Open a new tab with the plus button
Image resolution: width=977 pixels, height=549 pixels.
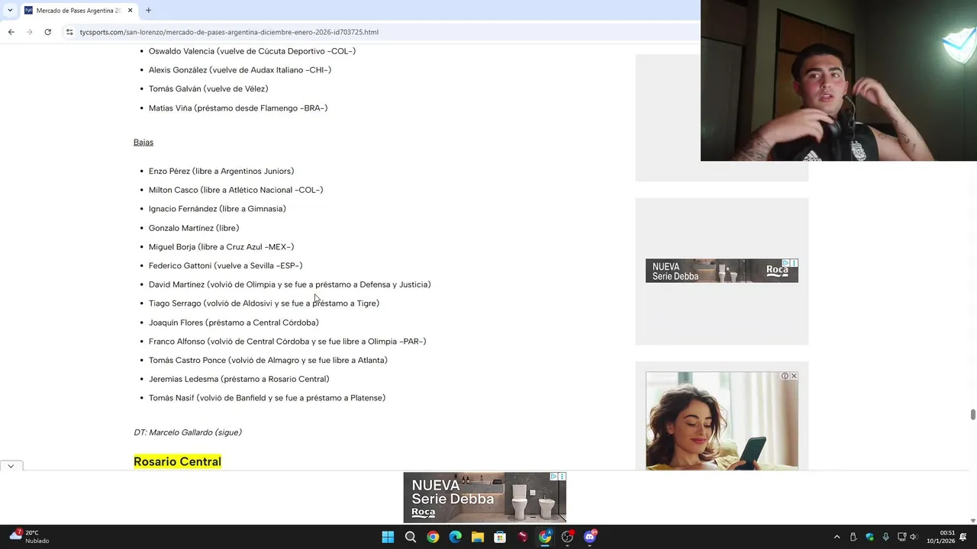148,11
